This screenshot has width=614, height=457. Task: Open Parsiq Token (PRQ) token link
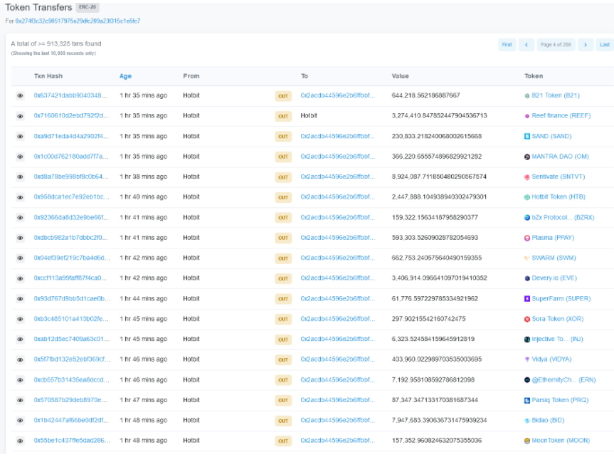click(560, 400)
